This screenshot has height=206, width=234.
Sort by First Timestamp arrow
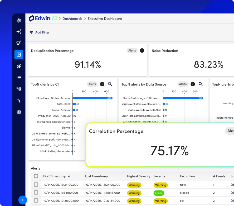tap(69, 176)
